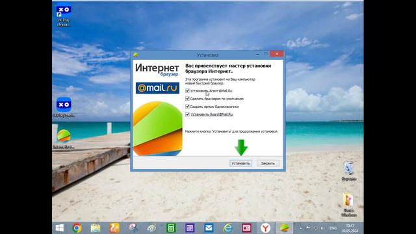Image resolution: width=416 pixels, height=234 pixels.
Task: Select VKPlayLoader desktop icon
Action: [x=64, y=107]
